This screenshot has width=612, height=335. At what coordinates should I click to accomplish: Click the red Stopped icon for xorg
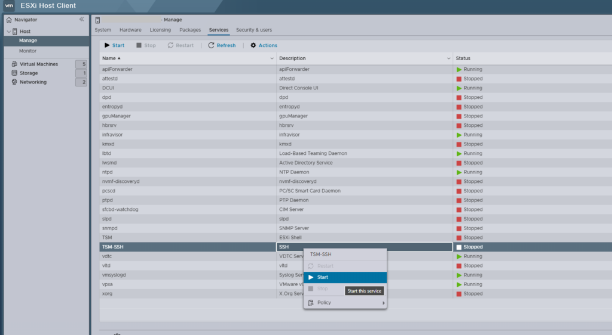click(x=459, y=294)
